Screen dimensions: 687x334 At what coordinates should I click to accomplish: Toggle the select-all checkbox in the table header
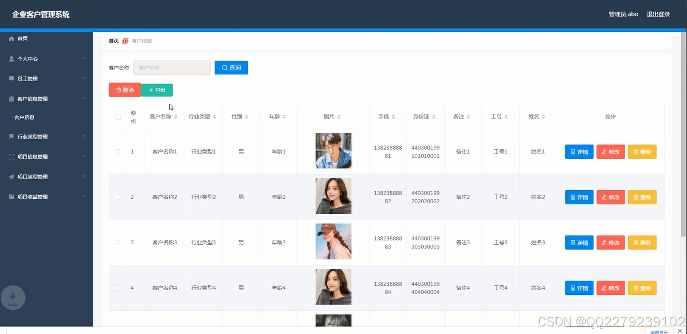(117, 116)
